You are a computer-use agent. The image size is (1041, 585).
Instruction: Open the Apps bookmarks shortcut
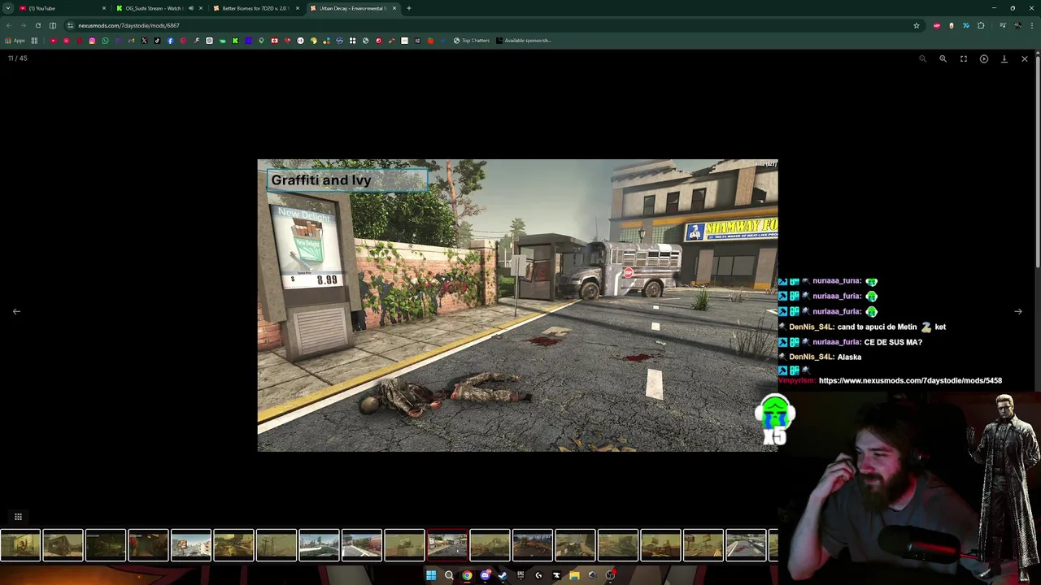15,41
